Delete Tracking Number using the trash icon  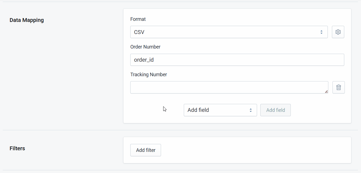point(339,87)
